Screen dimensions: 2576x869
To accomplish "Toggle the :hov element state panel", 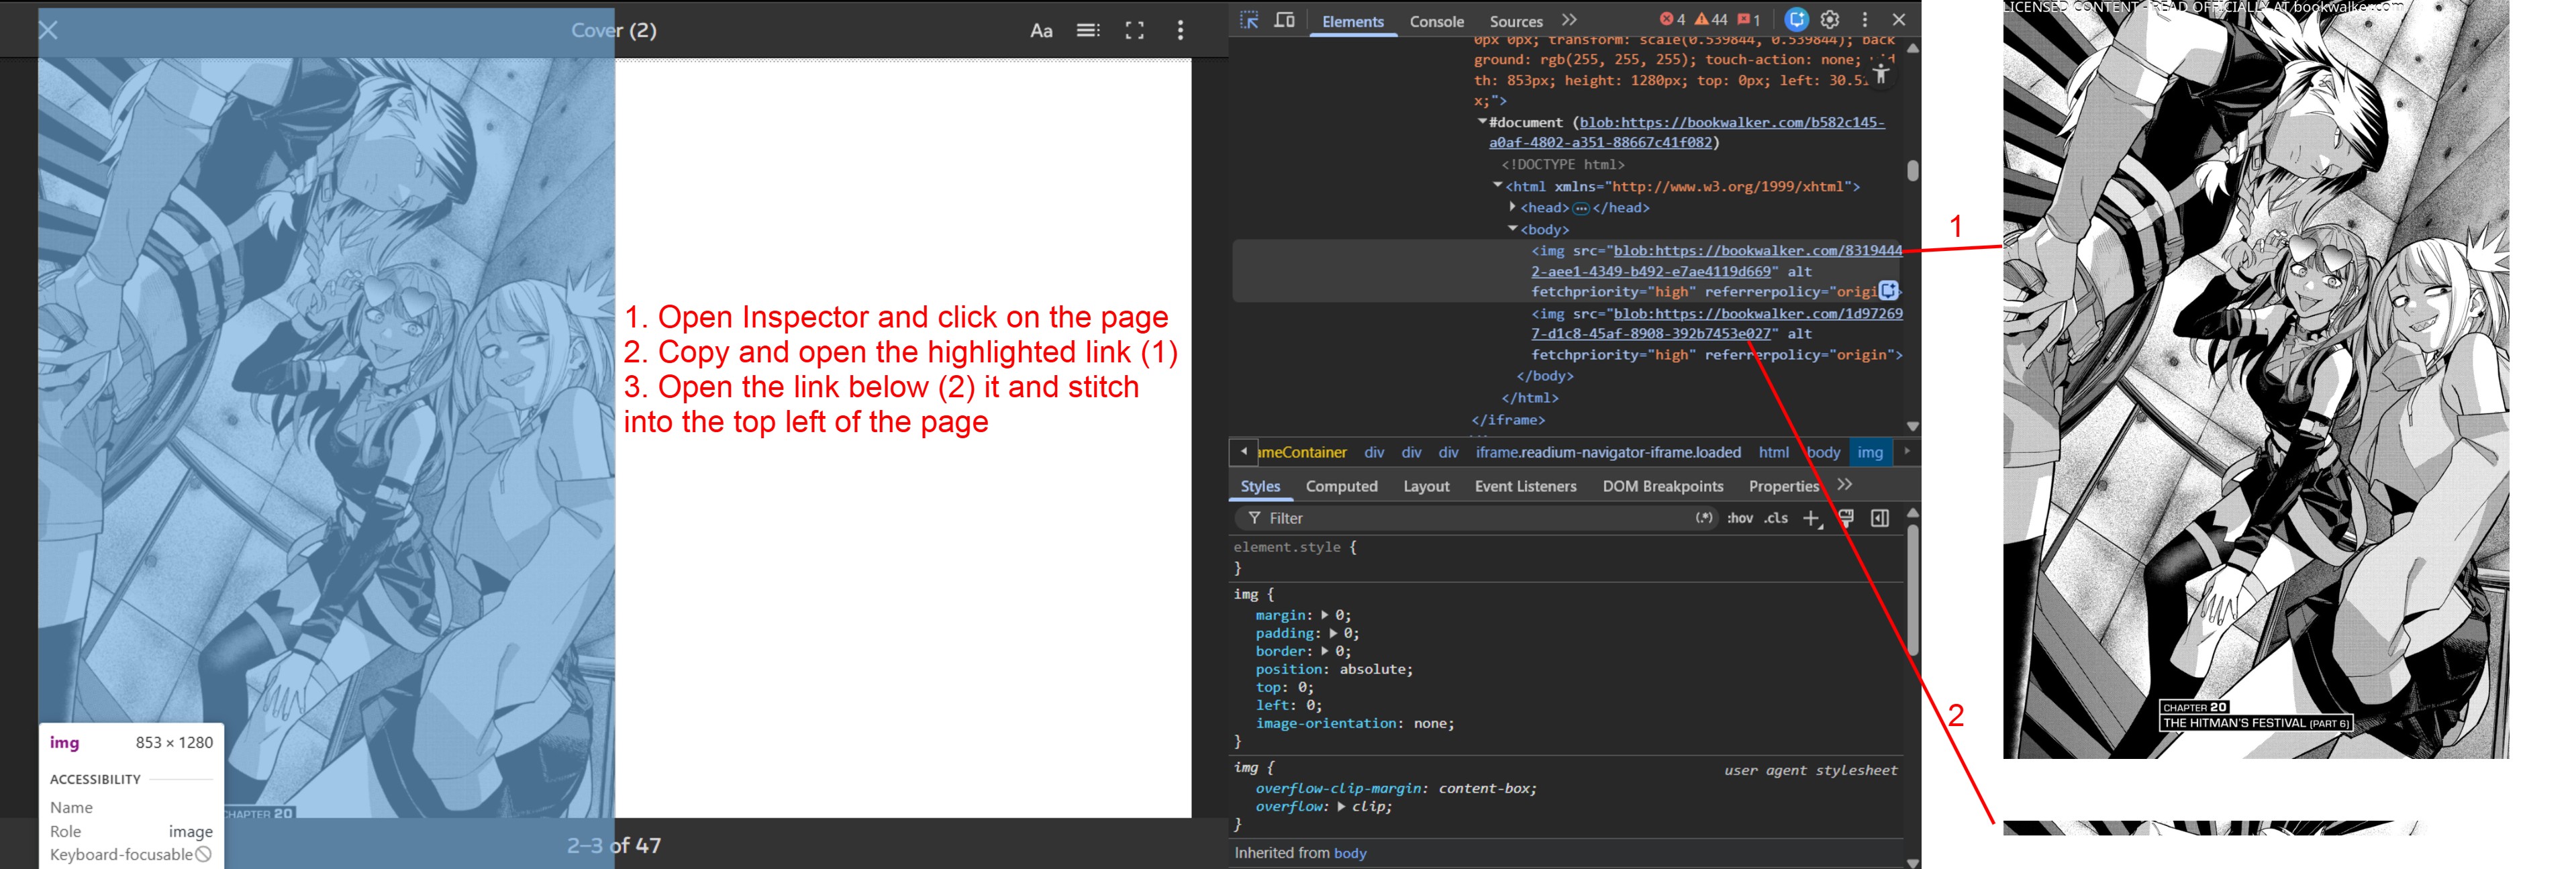I will coord(1739,518).
